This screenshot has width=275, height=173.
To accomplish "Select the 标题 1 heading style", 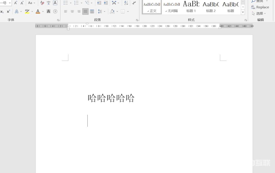I will coord(191,7).
